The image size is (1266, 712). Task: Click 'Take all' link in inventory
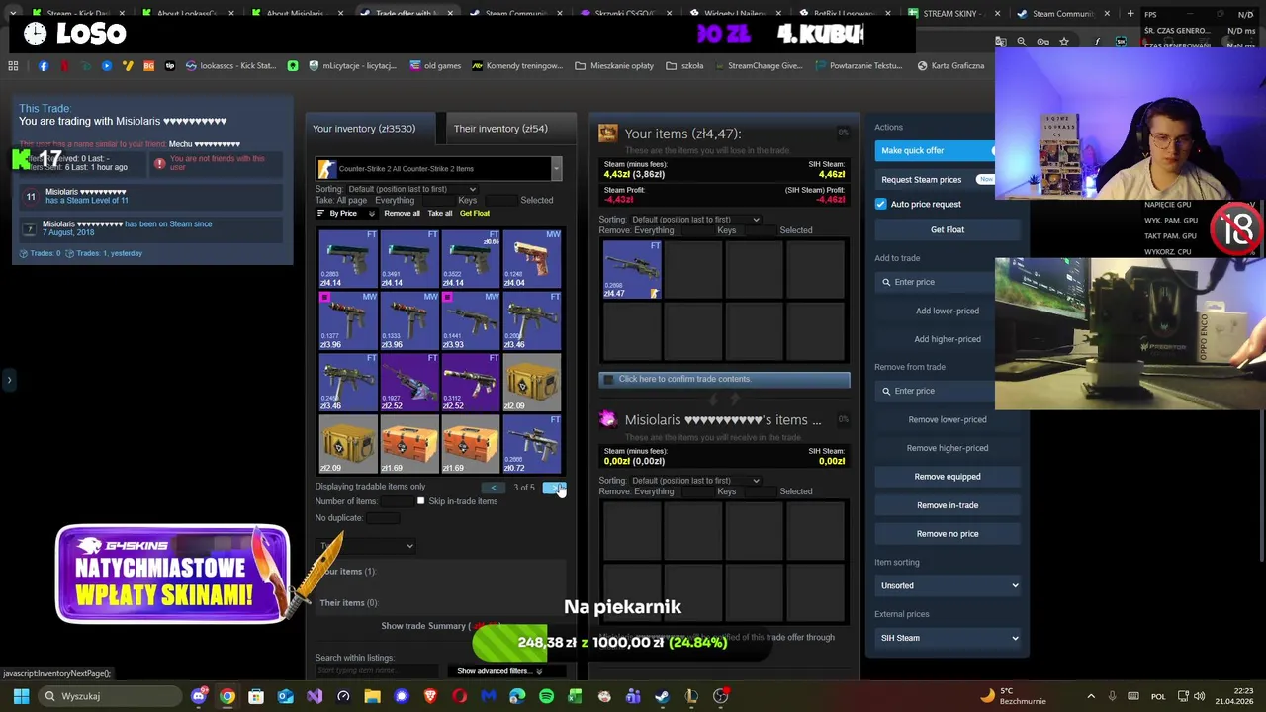pyautogui.click(x=440, y=214)
